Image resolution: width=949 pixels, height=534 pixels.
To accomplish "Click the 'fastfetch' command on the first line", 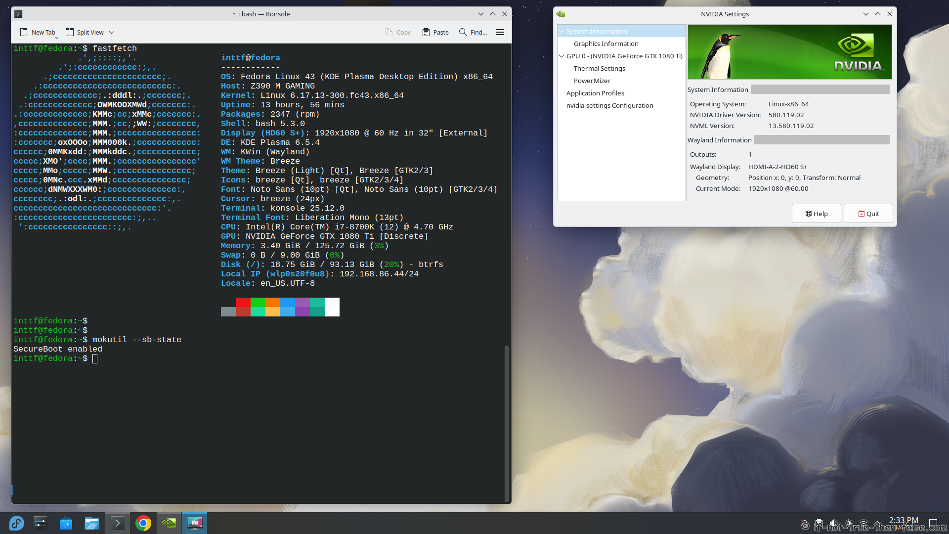I will (x=115, y=48).
